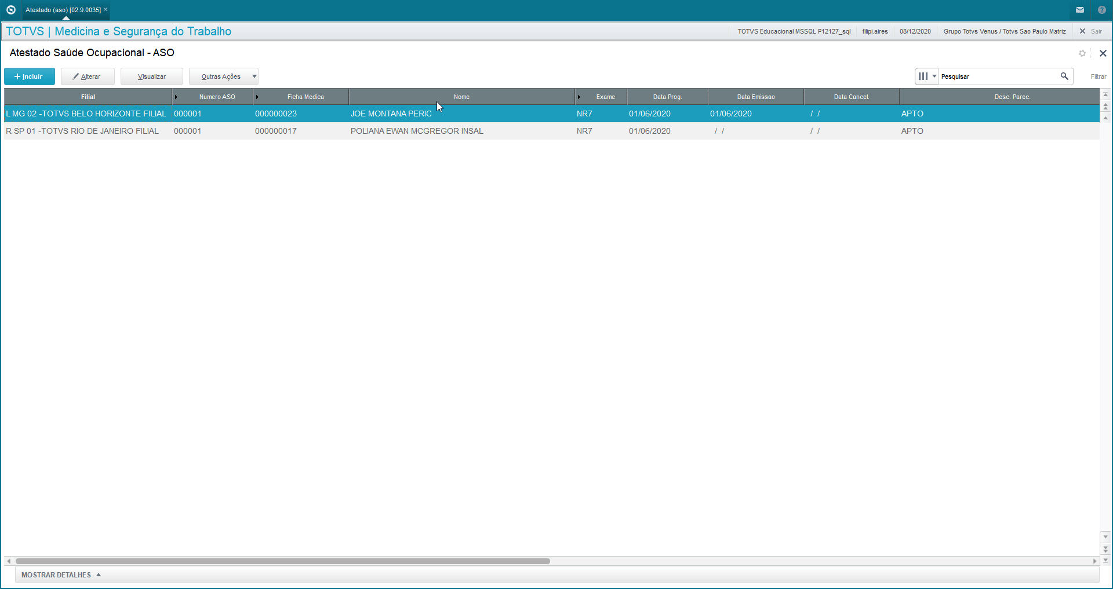Sort by the Nome column header

(461, 97)
